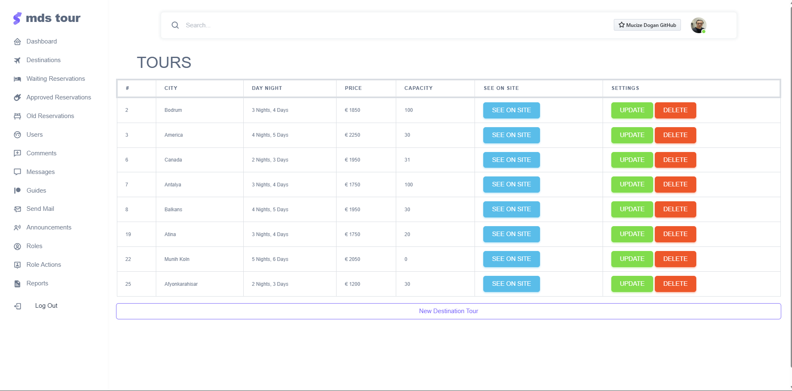Open Destinations menu item
Image resolution: width=792 pixels, height=391 pixels.
tap(44, 60)
